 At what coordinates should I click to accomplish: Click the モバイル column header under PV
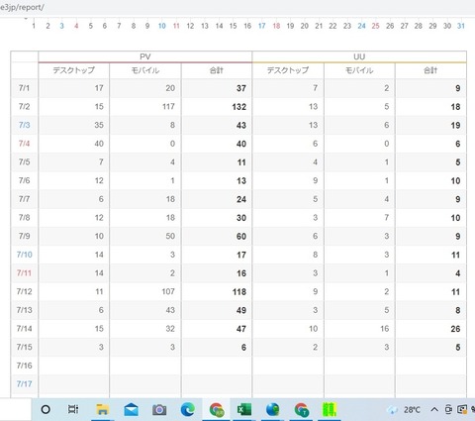145,70
